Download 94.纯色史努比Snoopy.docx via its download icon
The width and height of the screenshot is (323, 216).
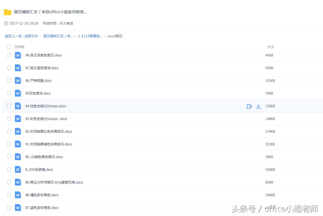(x=259, y=106)
